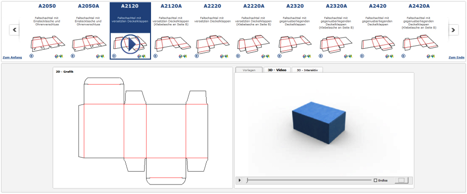
Task: Show previous templates with left carousel arrow
Action: (14, 30)
